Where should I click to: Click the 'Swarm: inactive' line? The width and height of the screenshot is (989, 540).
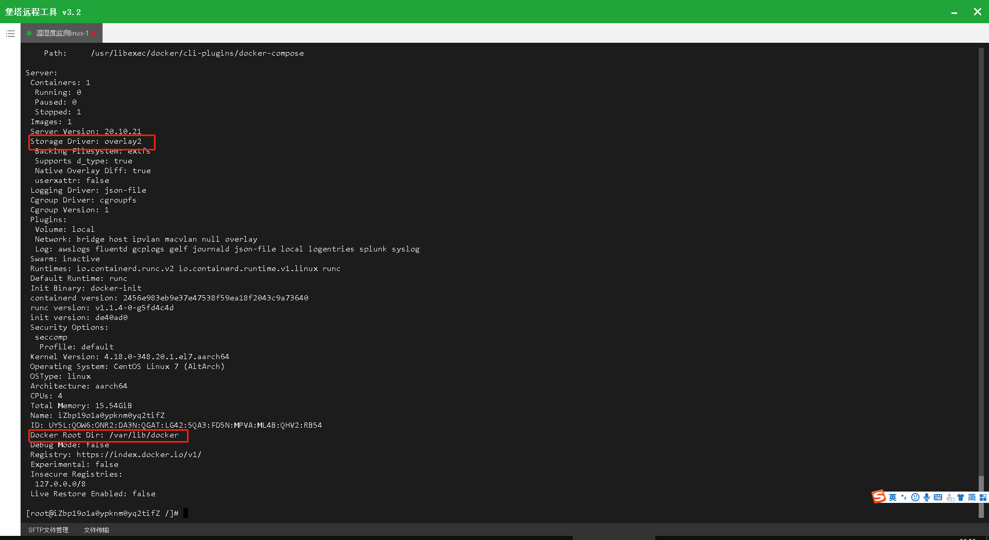tap(65, 259)
